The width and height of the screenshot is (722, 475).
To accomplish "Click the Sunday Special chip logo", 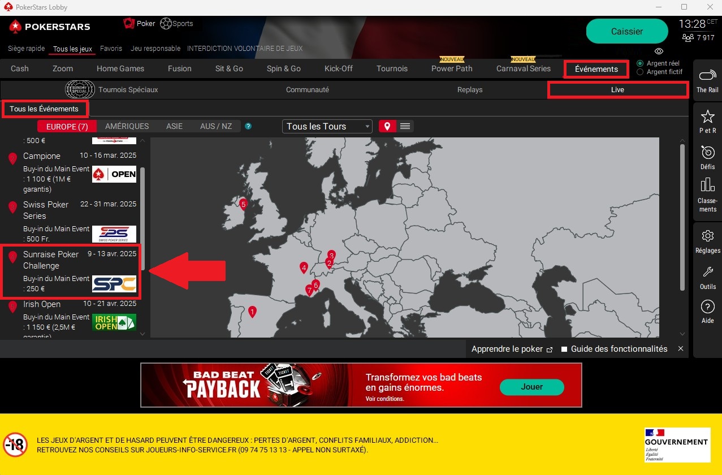I will [80, 89].
